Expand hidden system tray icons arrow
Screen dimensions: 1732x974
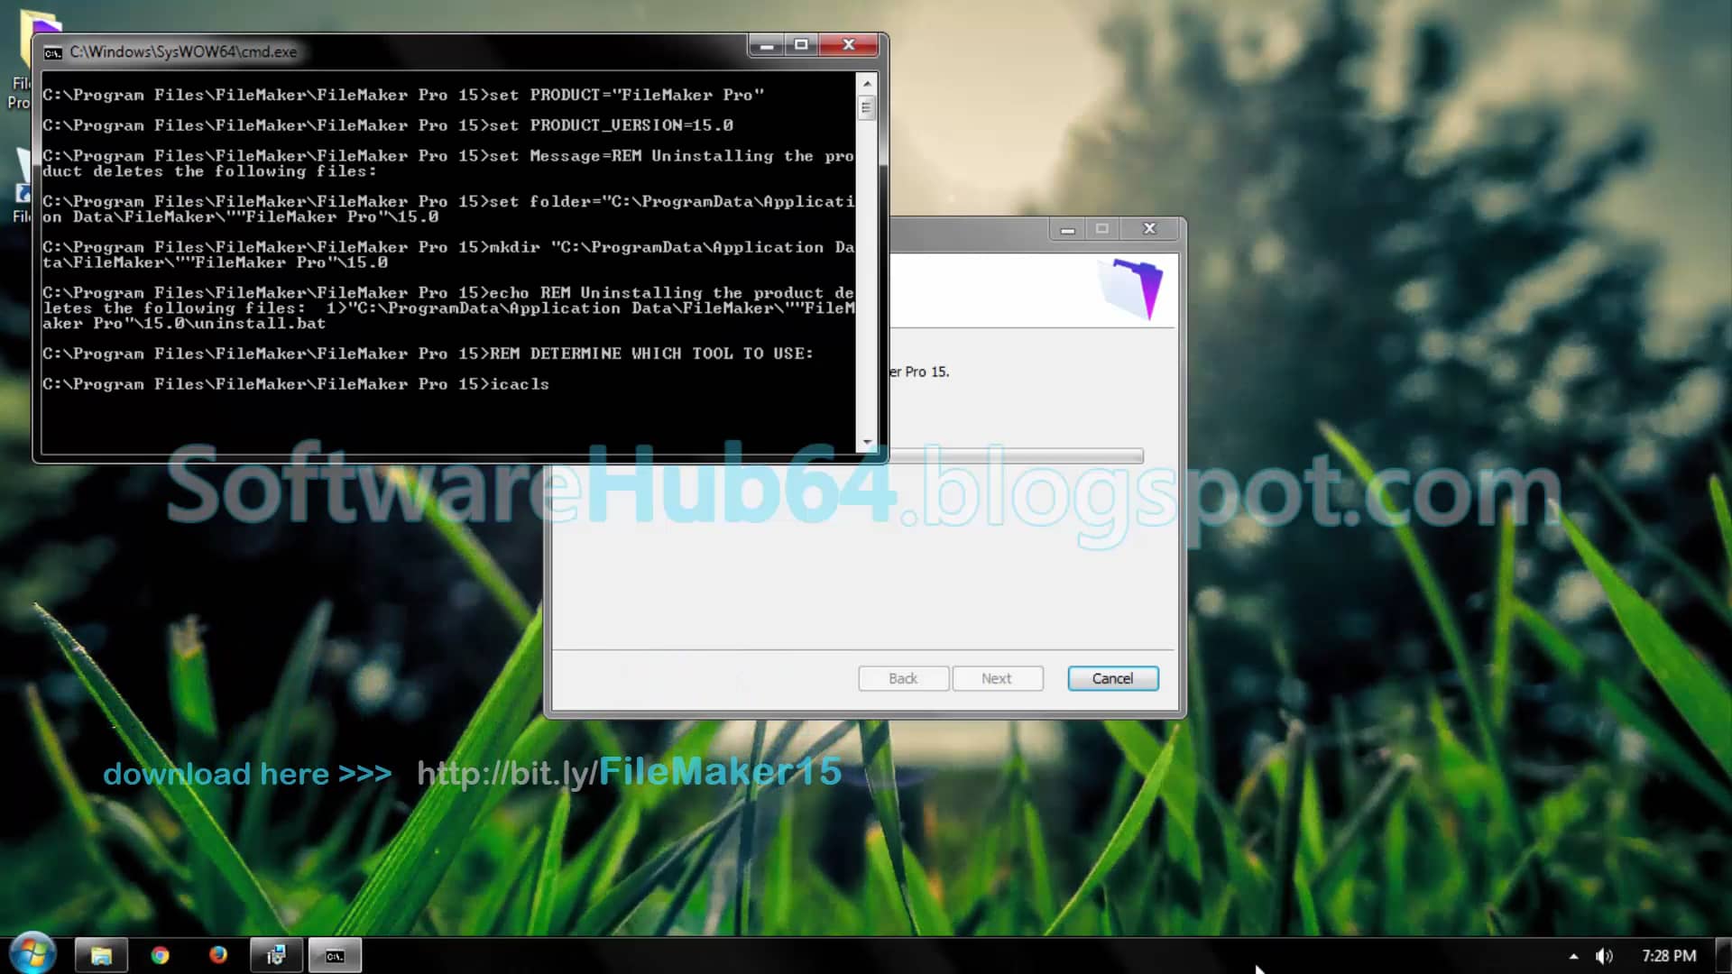coord(1573,956)
